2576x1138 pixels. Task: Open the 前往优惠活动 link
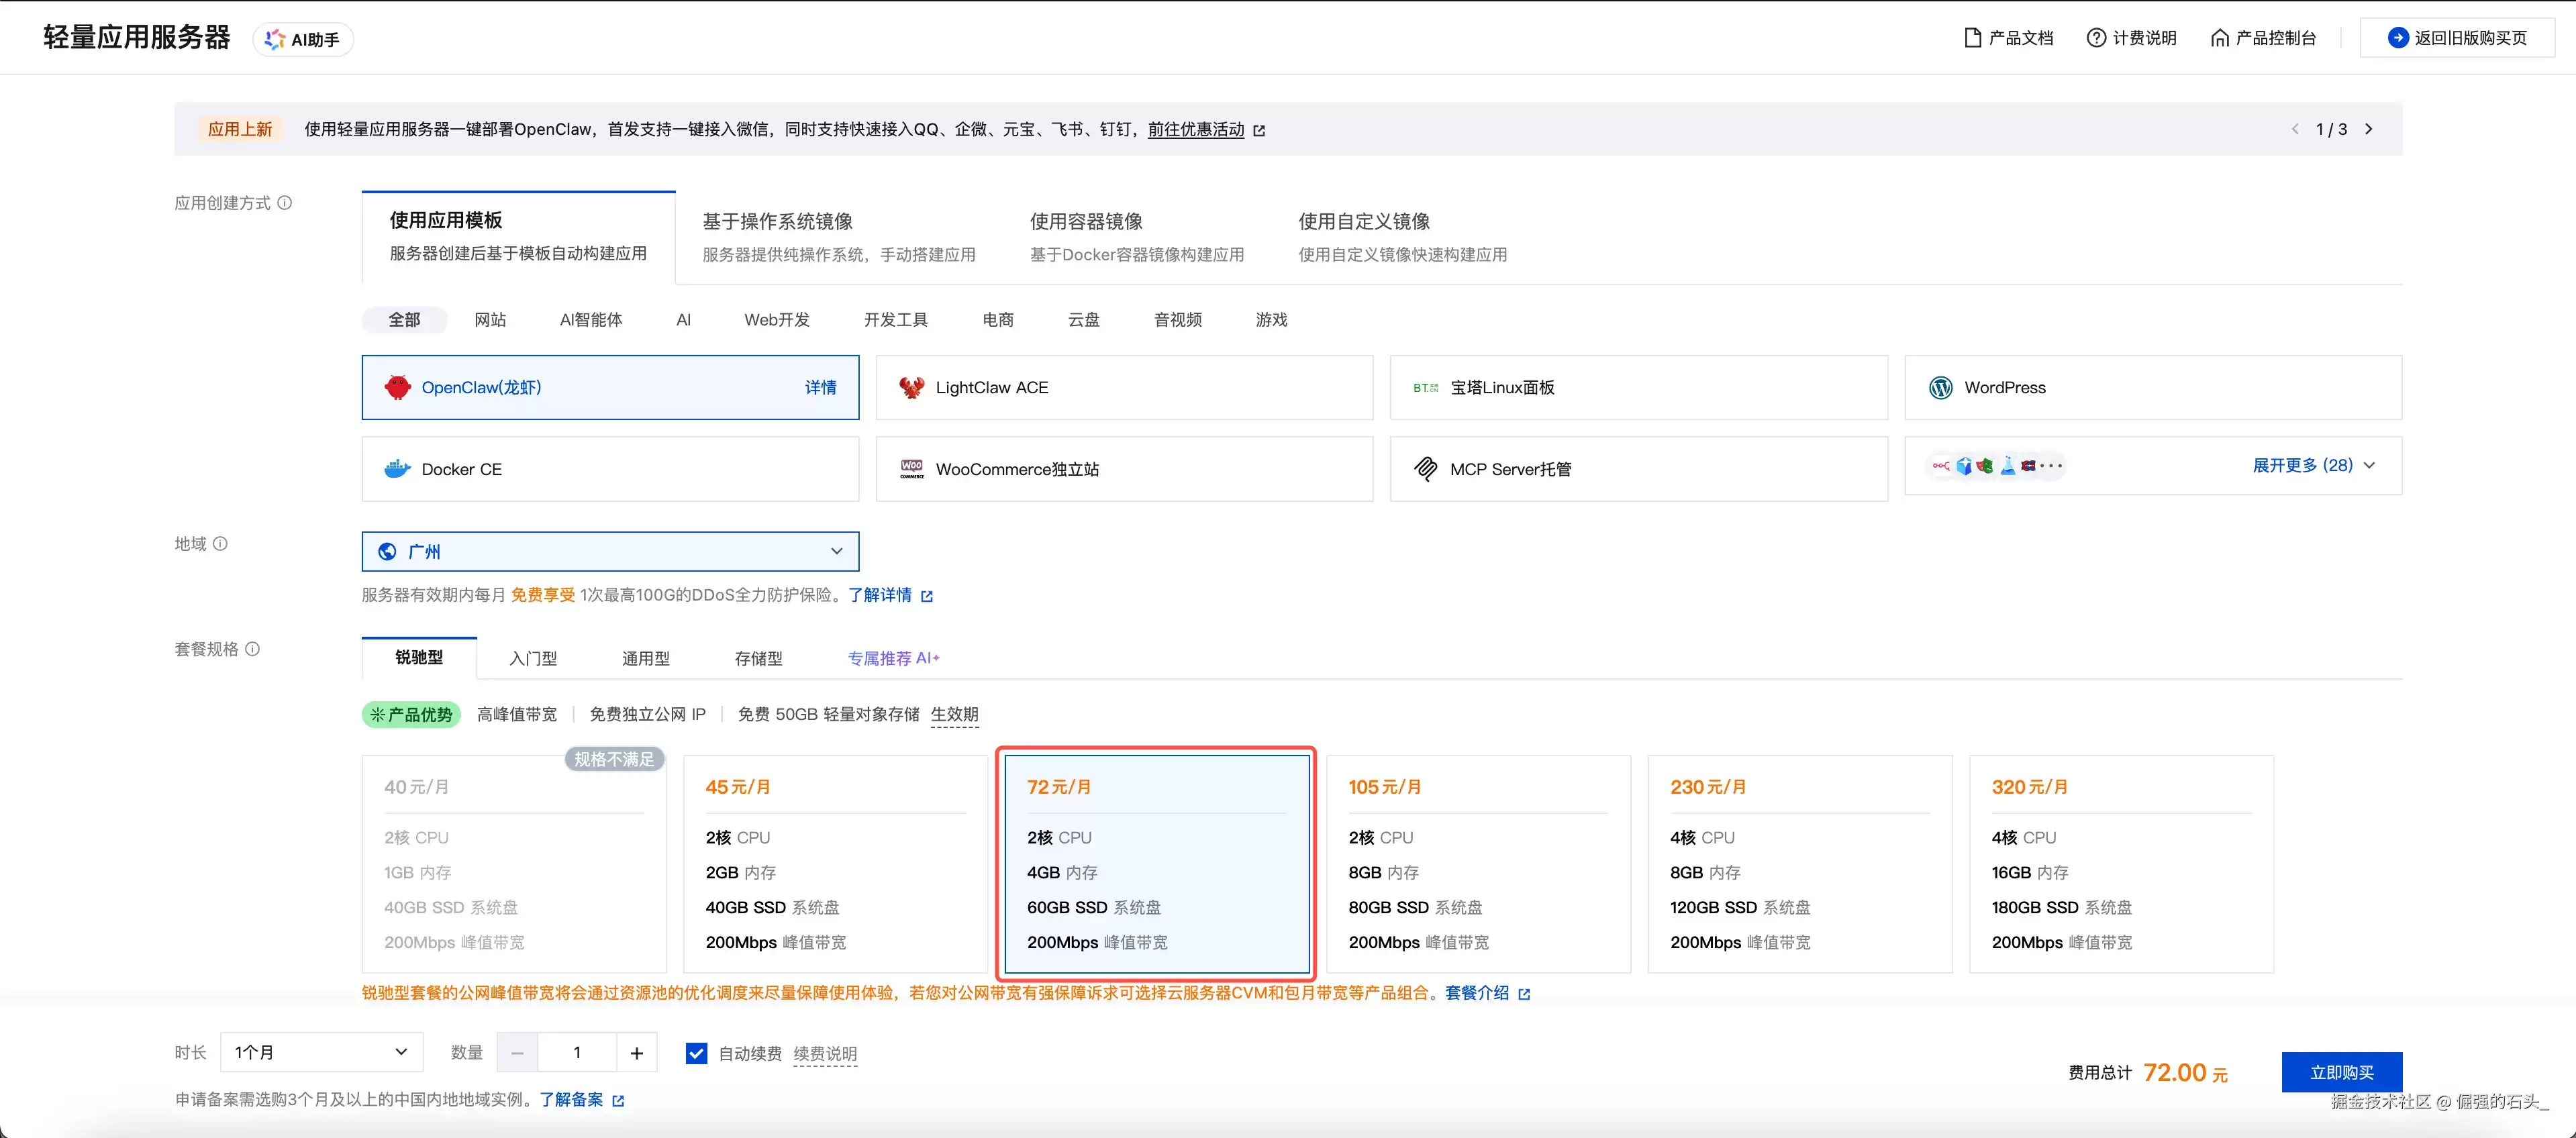tap(1196, 130)
